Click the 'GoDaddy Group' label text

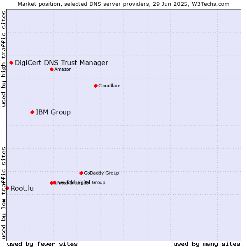[x=101, y=173]
